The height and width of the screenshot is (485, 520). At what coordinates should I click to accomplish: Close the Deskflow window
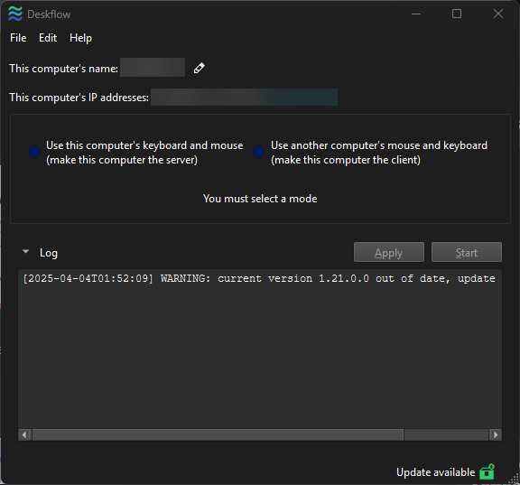tap(498, 14)
